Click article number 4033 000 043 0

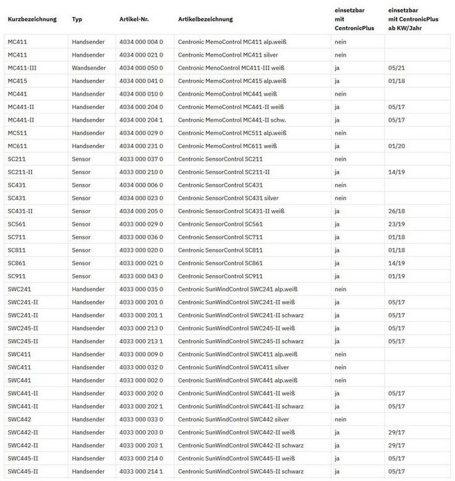tap(141, 276)
